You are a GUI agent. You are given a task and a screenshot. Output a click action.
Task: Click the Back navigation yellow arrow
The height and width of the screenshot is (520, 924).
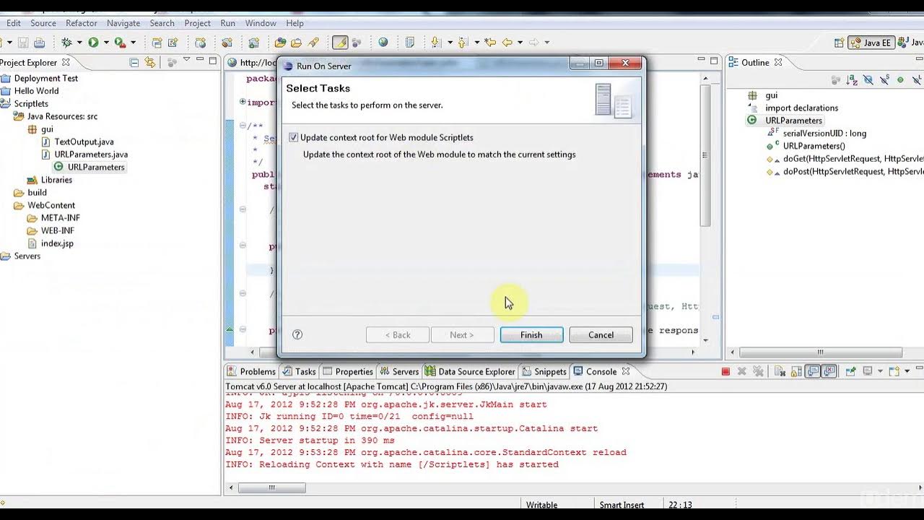click(507, 43)
